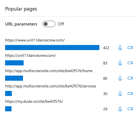This screenshot has height=126, width=138.
Task: Click the 83-visit blue bar
Action: click(x=14, y=63)
